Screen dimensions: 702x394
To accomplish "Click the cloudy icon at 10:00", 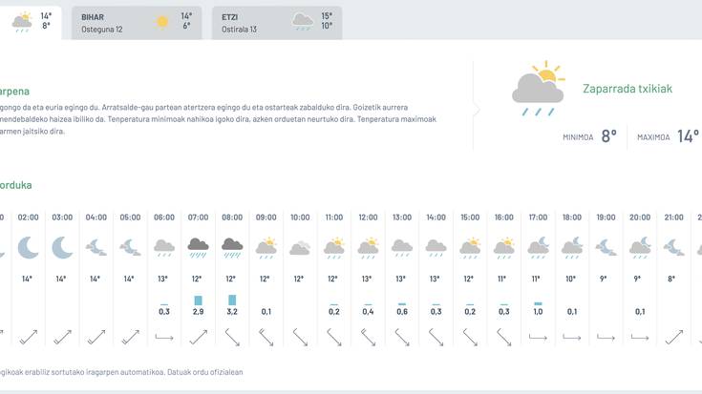I will click(x=300, y=248).
